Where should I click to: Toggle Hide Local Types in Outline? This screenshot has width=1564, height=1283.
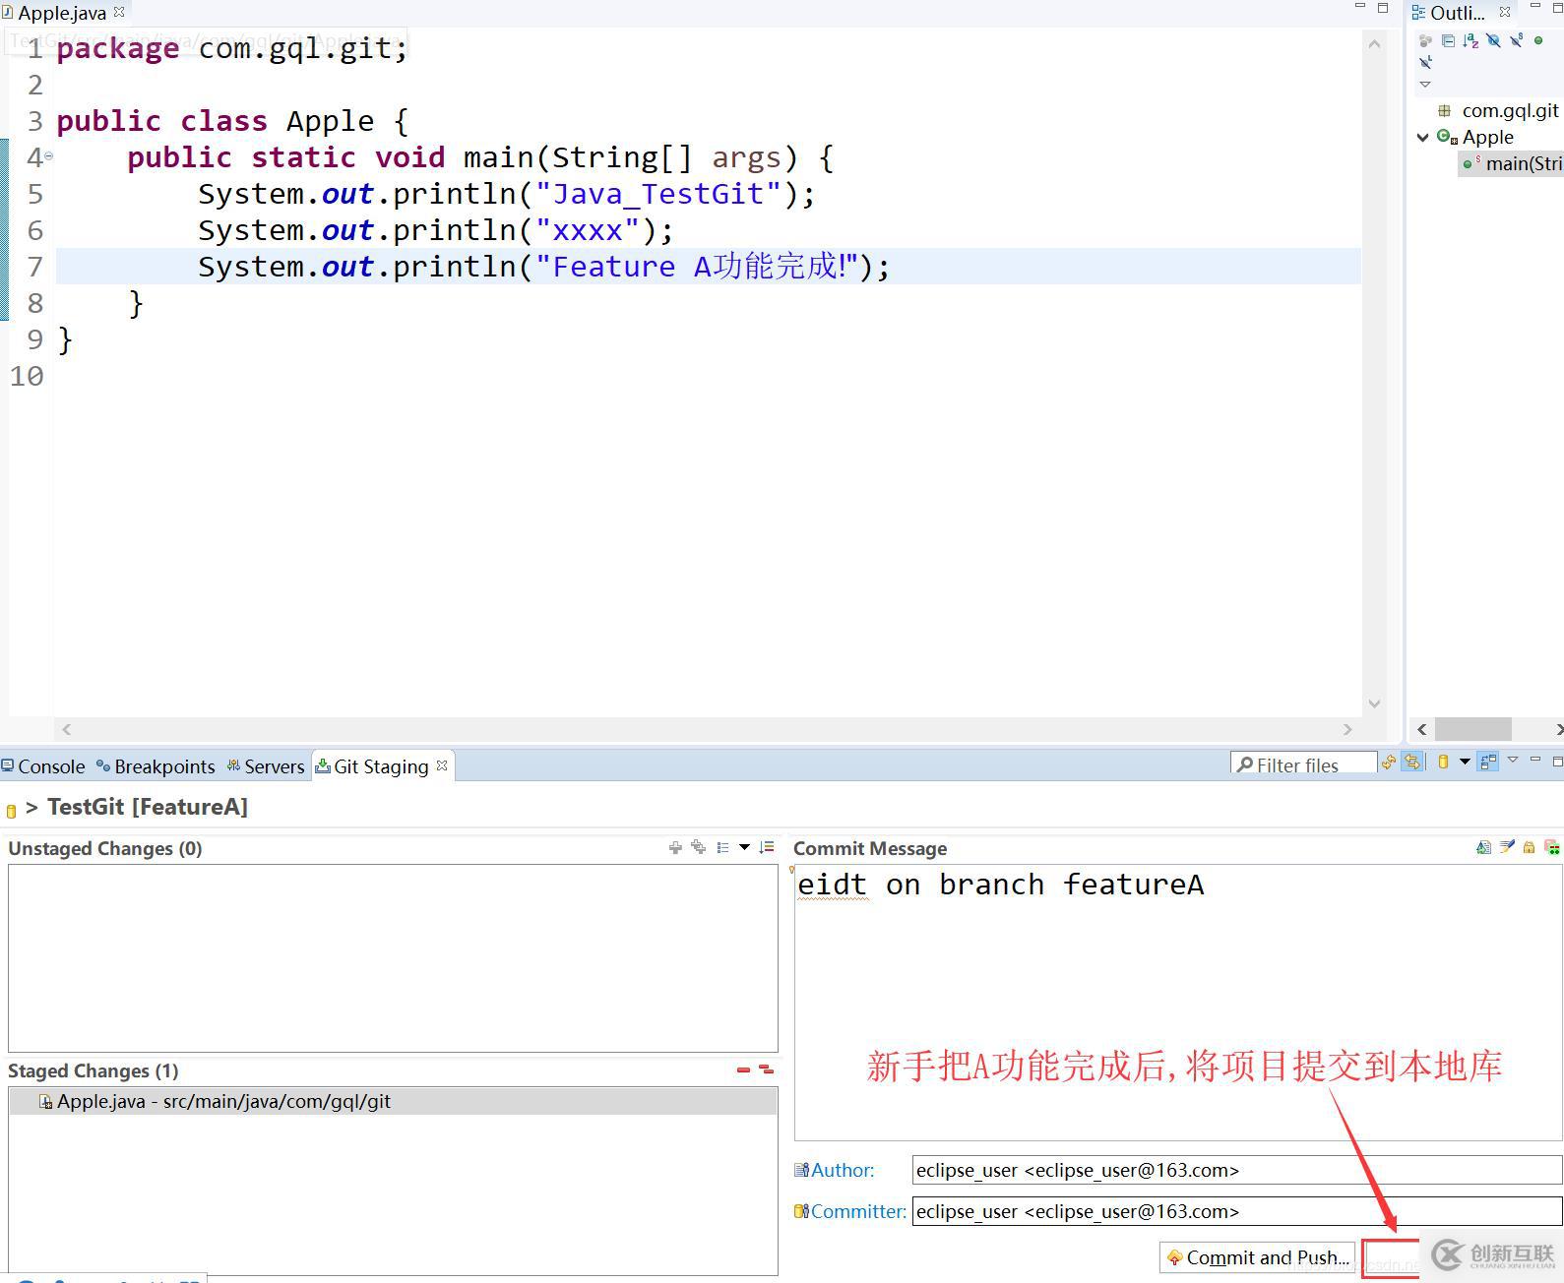(1425, 62)
